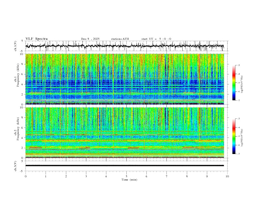Click the lower colorbar '-7' tick label
Image resolution: width=256 pixels, height=198 pixels.
coord(239,154)
